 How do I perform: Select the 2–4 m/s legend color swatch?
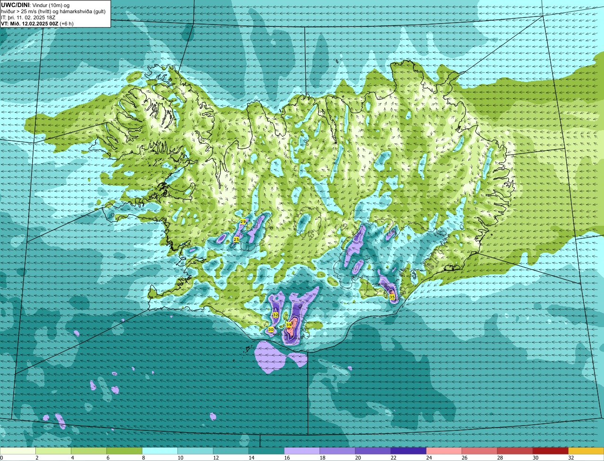(x=53, y=451)
